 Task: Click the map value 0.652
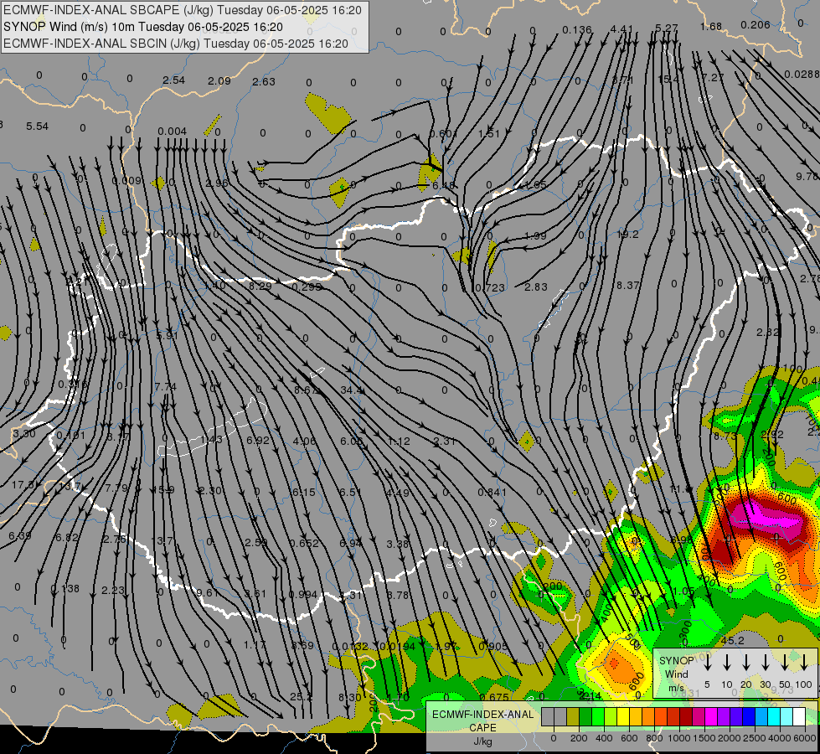(304, 543)
